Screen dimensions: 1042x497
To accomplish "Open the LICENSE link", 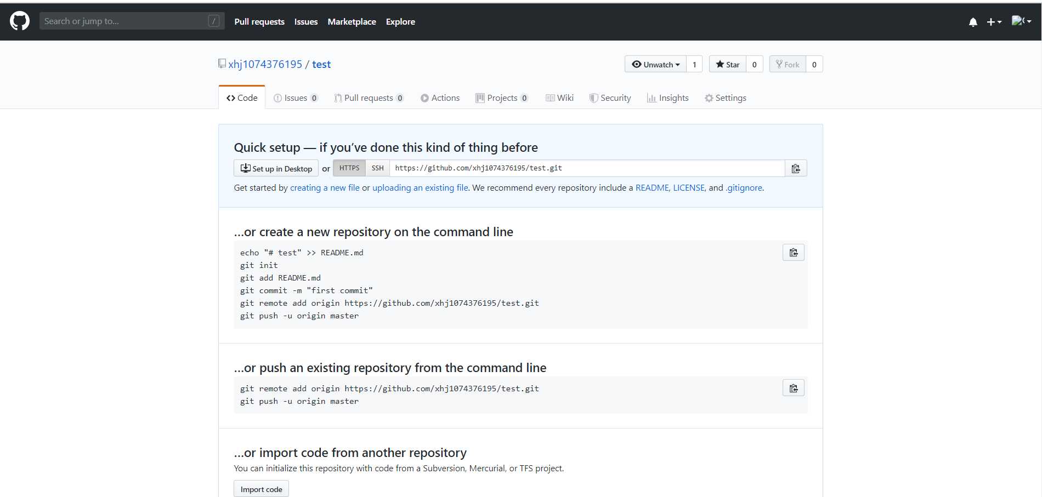I will pos(689,187).
